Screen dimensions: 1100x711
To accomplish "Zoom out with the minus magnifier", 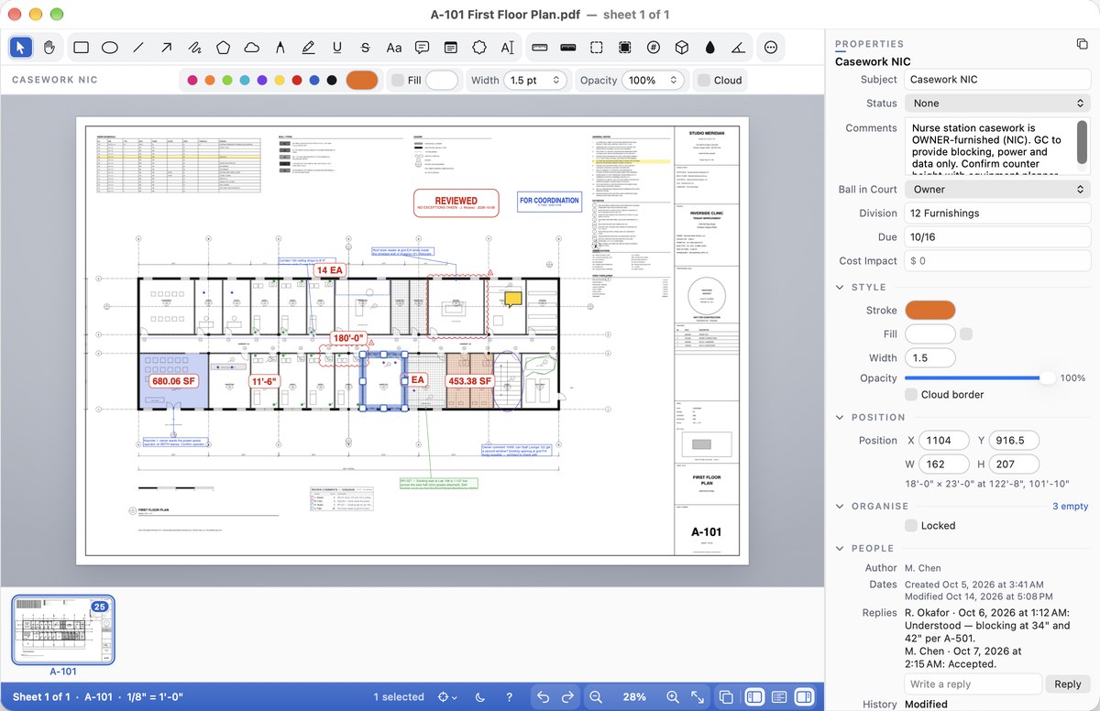I will pyautogui.click(x=596, y=697).
